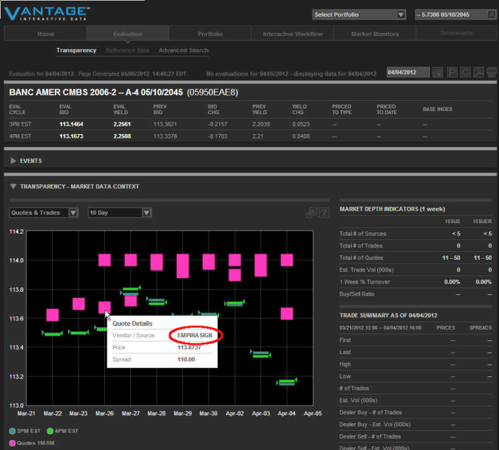Open the Select Portfolio dropdown
499x450 pixels.
pos(359,14)
